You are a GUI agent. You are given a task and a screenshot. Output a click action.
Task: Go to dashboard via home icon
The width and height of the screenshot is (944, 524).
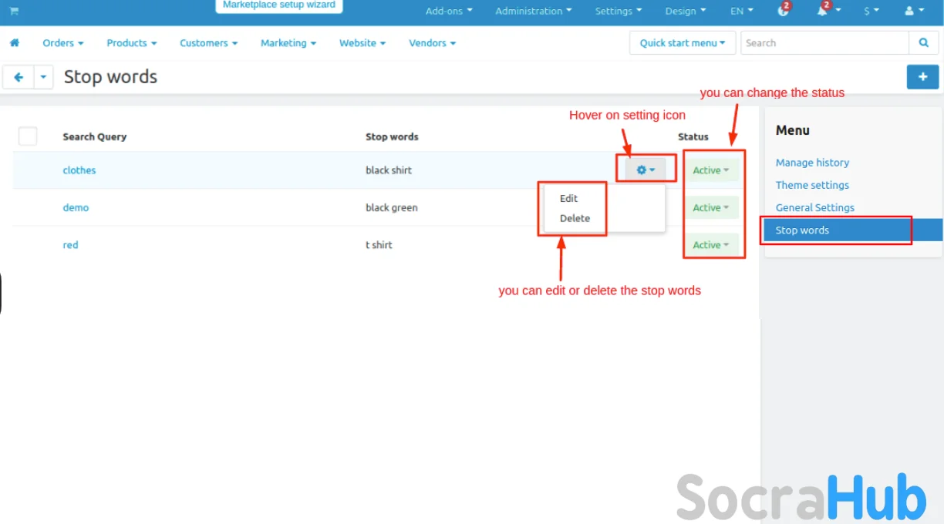tap(14, 43)
